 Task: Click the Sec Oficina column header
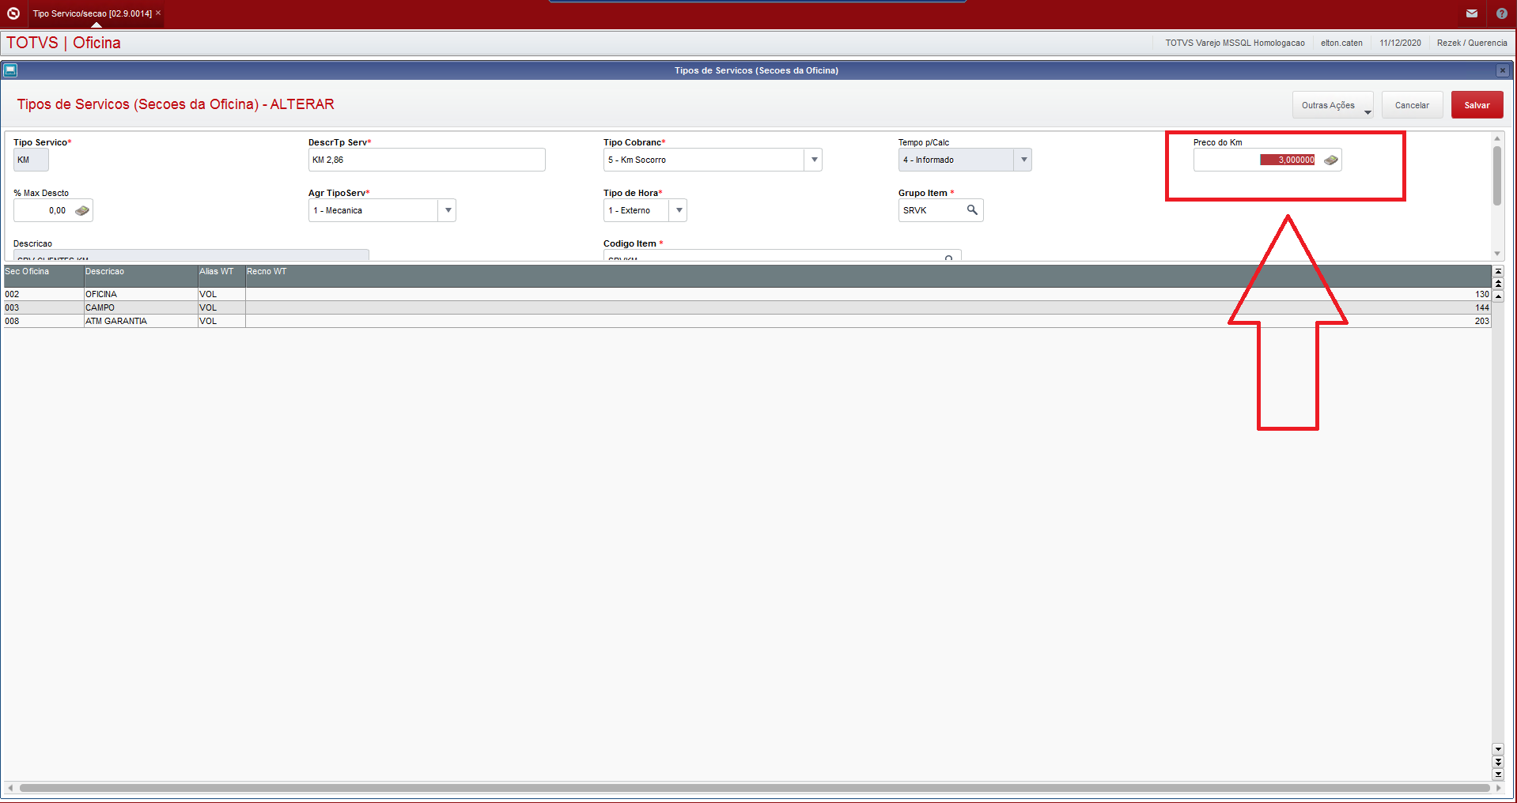(x=44, y=276)
